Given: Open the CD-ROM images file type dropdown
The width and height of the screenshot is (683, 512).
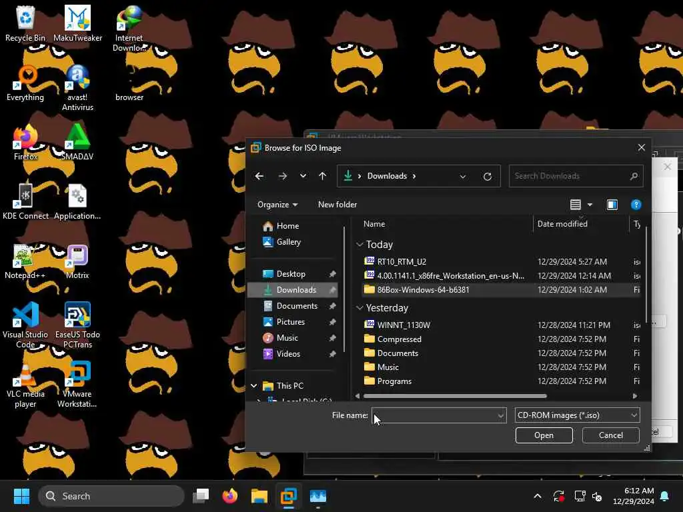Looking at the screenshot, I should click(577, 415).
